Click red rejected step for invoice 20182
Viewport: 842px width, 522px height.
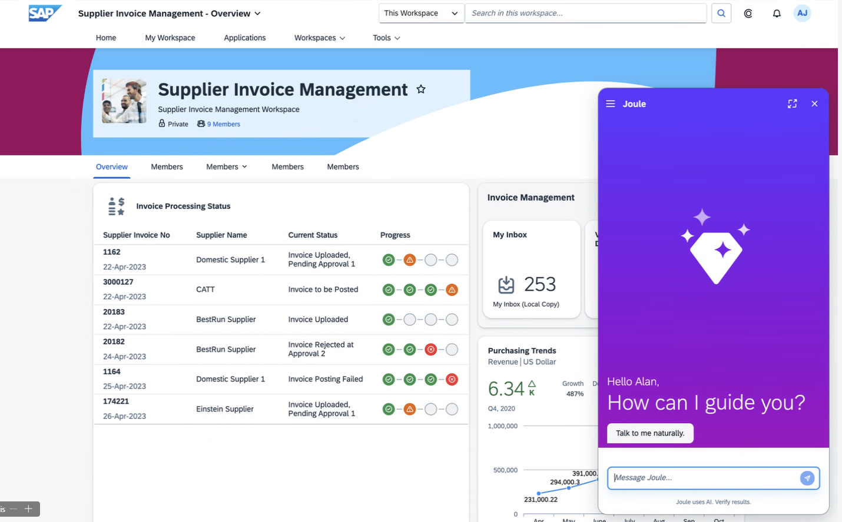[431, 350]
